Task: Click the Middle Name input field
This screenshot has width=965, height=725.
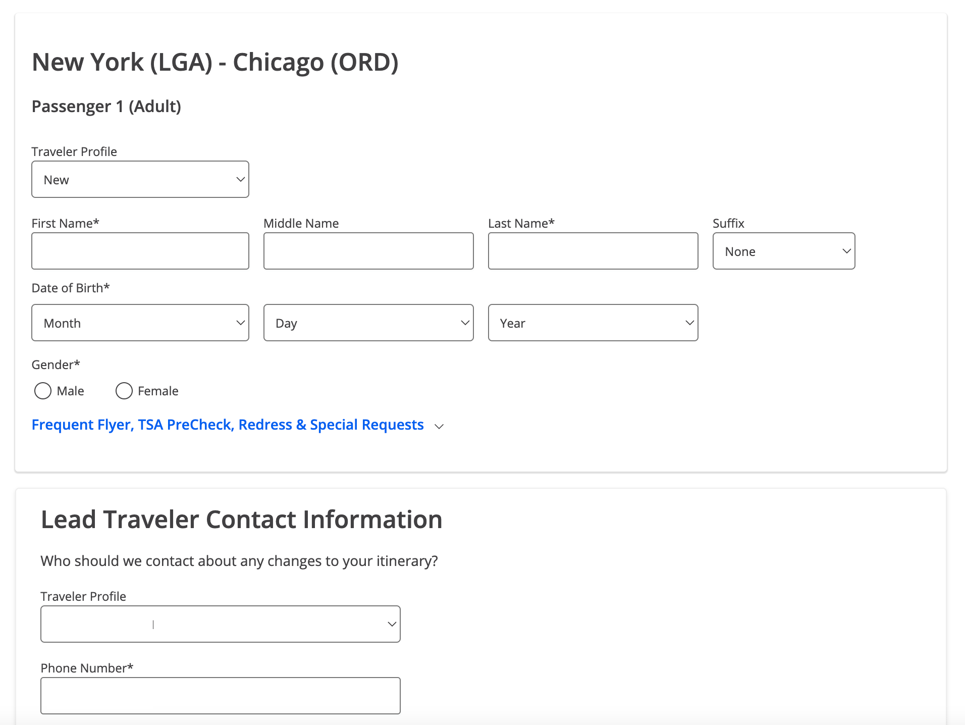Action: click(368, 251)
